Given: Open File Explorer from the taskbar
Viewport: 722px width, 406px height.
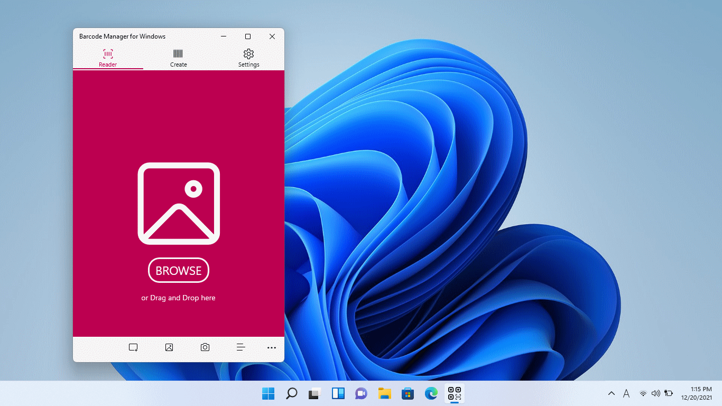Looking at the screenshot, I should click(384, 393).
